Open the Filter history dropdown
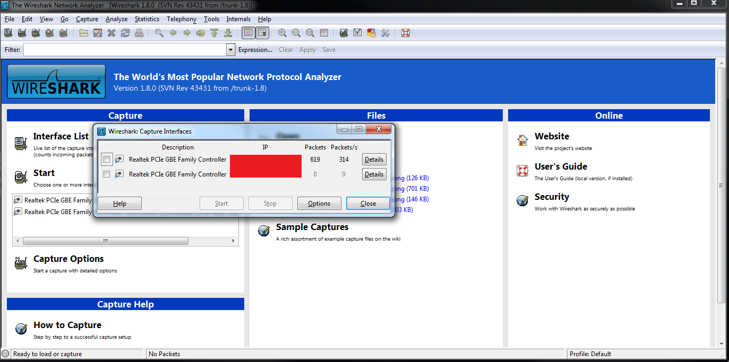 (230, 49)
